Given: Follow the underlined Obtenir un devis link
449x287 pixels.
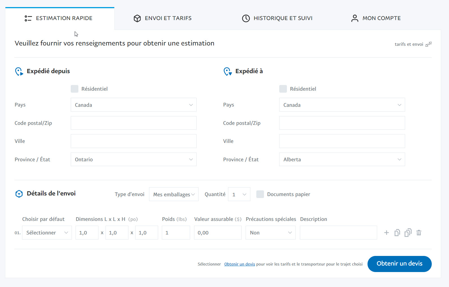Looking at the screenshot, I should (240, 264).
